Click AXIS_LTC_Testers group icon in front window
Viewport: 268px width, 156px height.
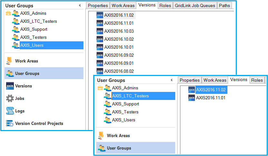(108, 96)
